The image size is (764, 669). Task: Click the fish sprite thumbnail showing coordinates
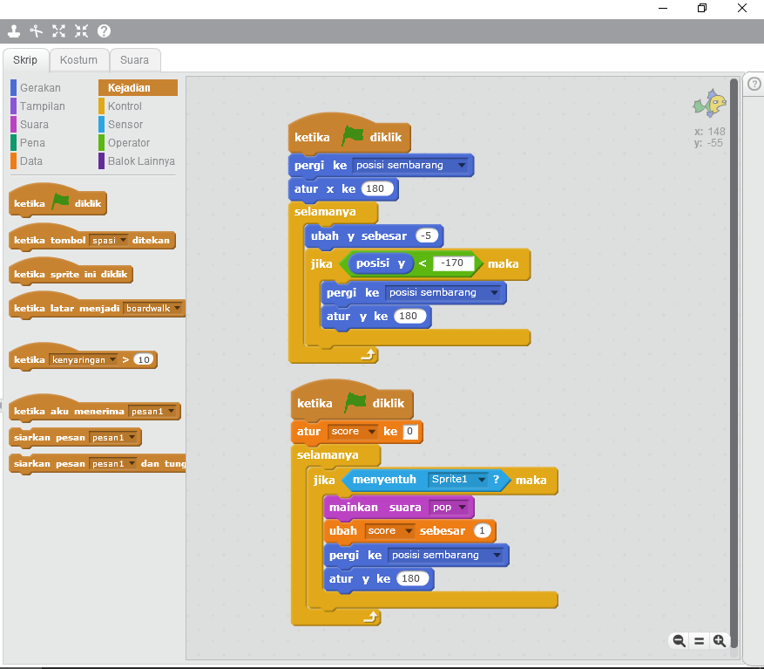(711, 104)
